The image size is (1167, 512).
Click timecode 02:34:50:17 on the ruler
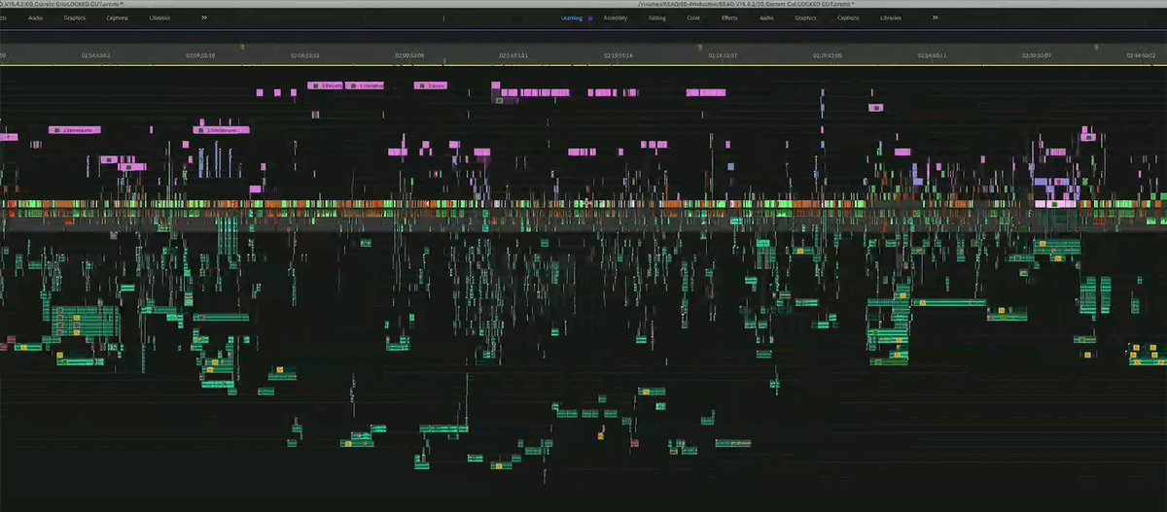(x=931, y=55)
